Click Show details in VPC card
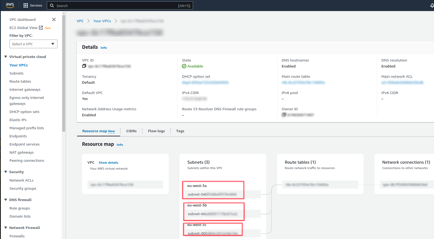This screenshot has height=239, width=434. point(108,163)
